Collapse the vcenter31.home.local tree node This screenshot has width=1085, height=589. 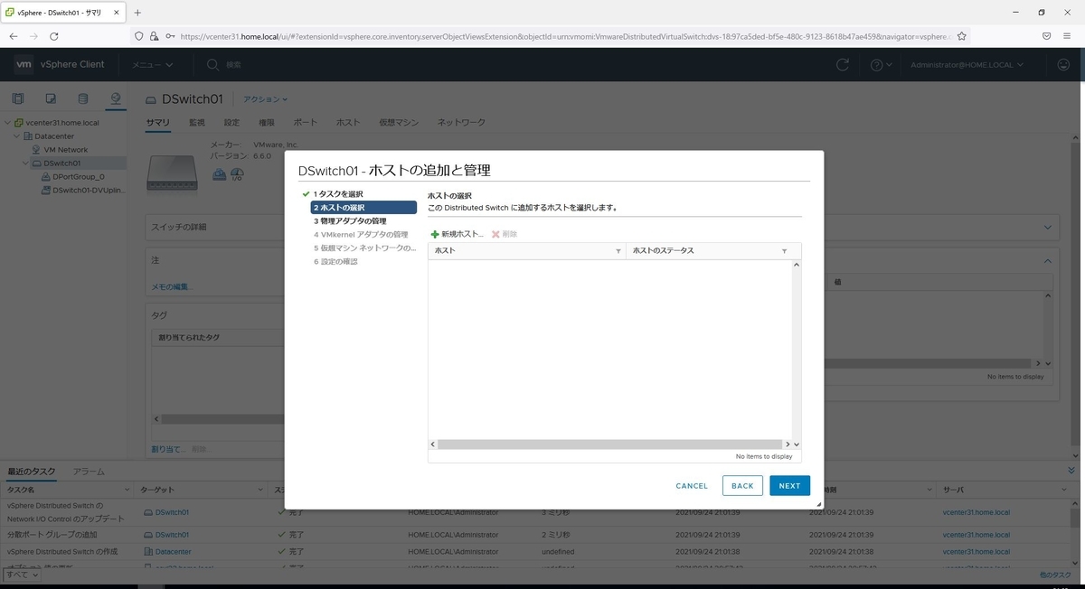pos(7,123)
